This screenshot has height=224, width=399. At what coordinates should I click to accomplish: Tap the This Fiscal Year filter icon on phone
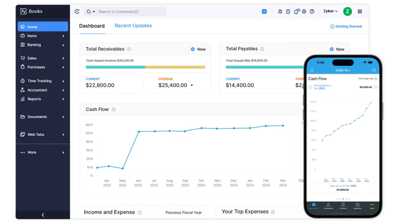(376, 79)
